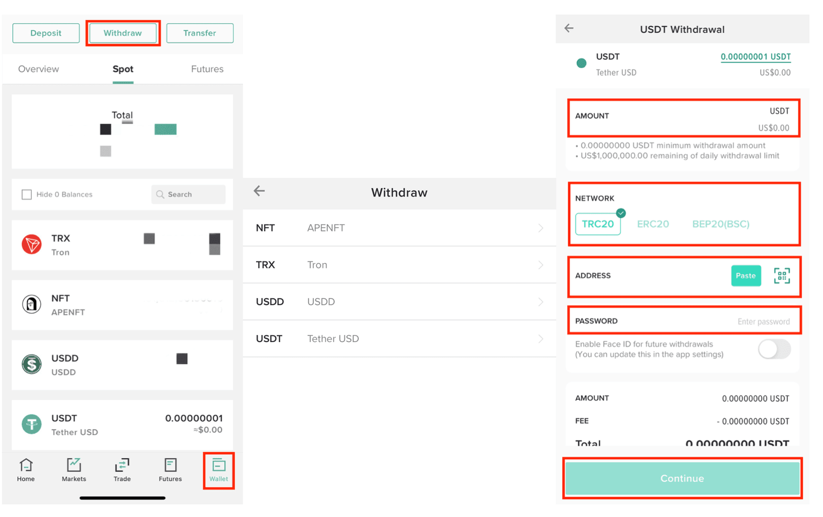
Task: Enable Face ID for future withdrawals
Action: click(775, 349)
